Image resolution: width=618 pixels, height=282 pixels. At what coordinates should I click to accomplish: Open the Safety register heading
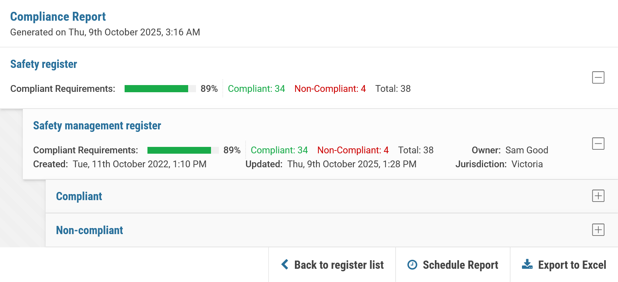point(44,64)
